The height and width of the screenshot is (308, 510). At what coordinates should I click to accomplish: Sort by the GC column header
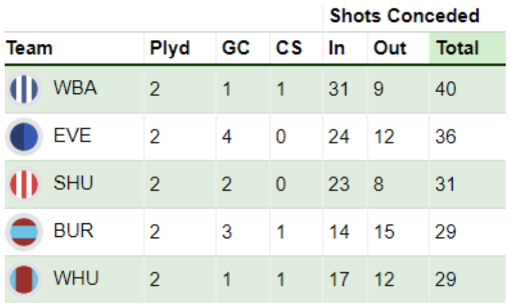(x=236, y=48)
